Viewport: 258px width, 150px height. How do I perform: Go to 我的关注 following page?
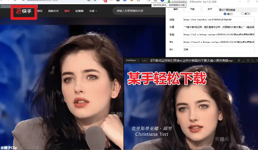coord(53,11)
